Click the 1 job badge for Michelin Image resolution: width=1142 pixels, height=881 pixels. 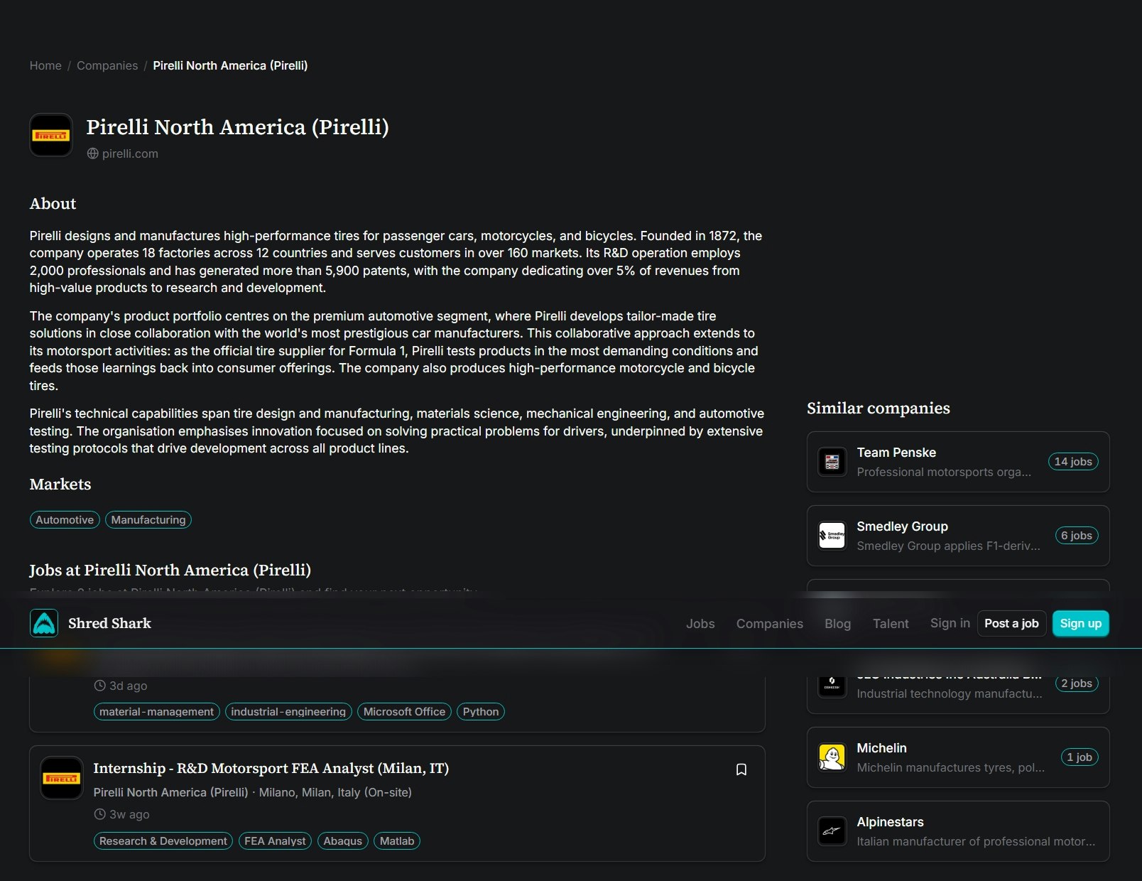pos(1079,757)
